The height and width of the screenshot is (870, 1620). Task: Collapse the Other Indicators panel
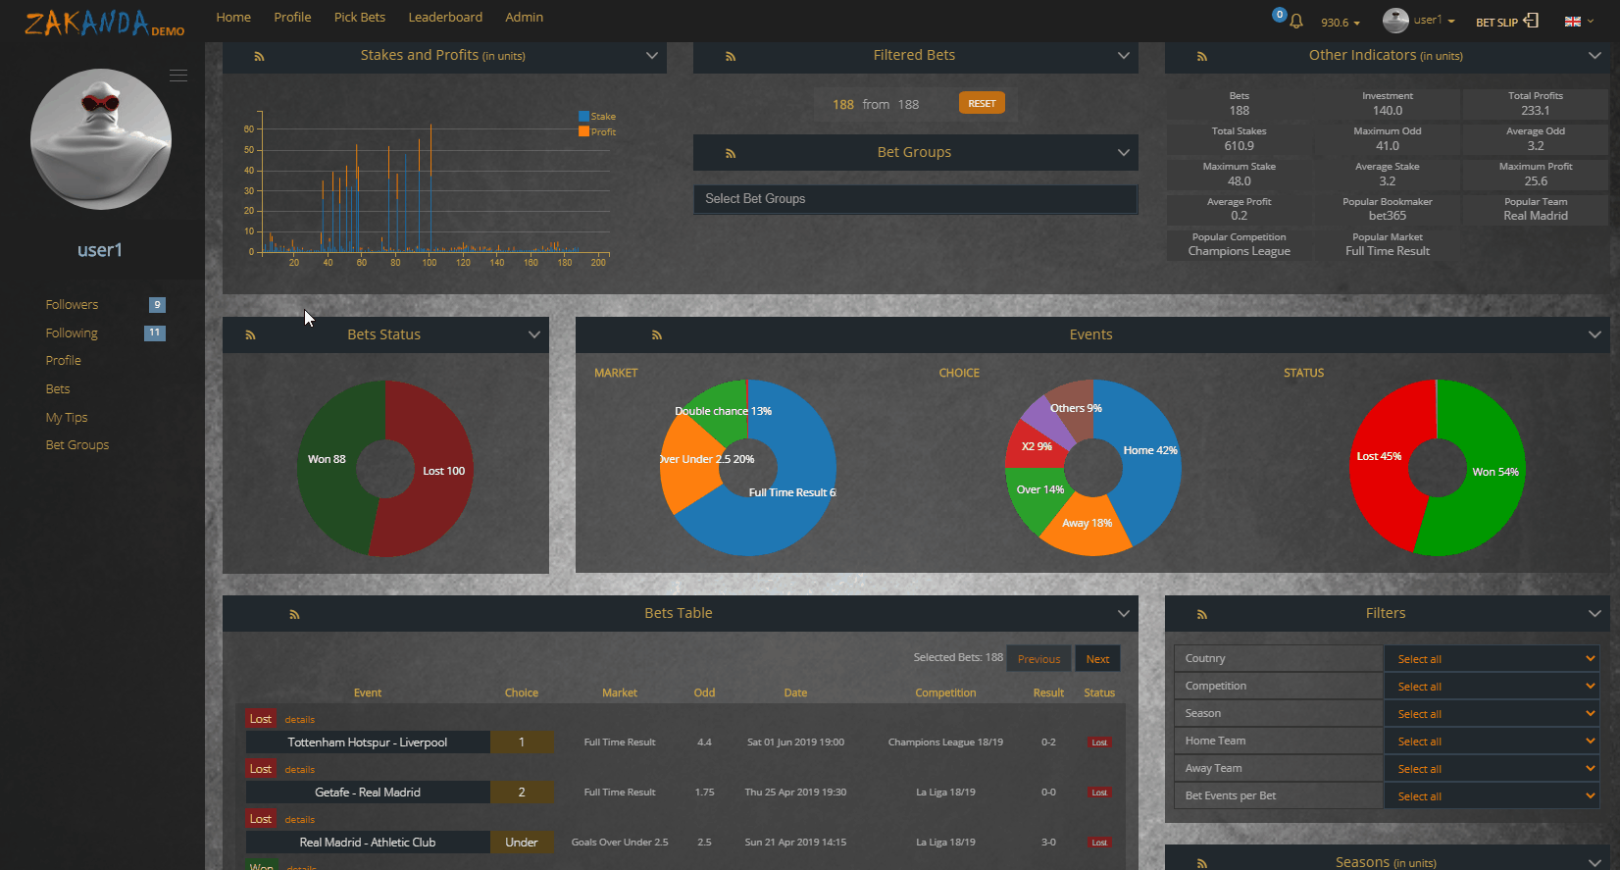coord(1595,56)
